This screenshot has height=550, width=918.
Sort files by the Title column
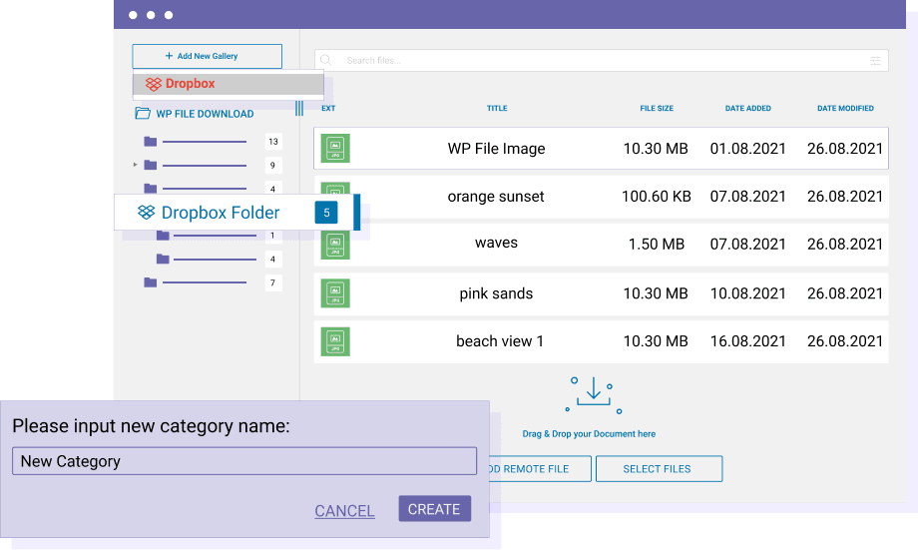click(497, 109)
